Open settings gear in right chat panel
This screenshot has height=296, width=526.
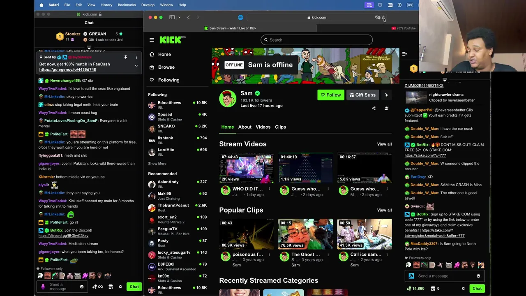tap(463, 289)
